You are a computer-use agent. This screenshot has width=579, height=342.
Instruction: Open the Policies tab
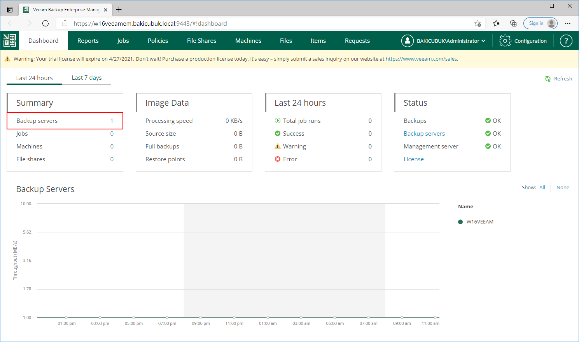(x=158, y=40)
